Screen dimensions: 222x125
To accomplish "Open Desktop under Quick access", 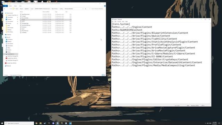I will (9, 19).
